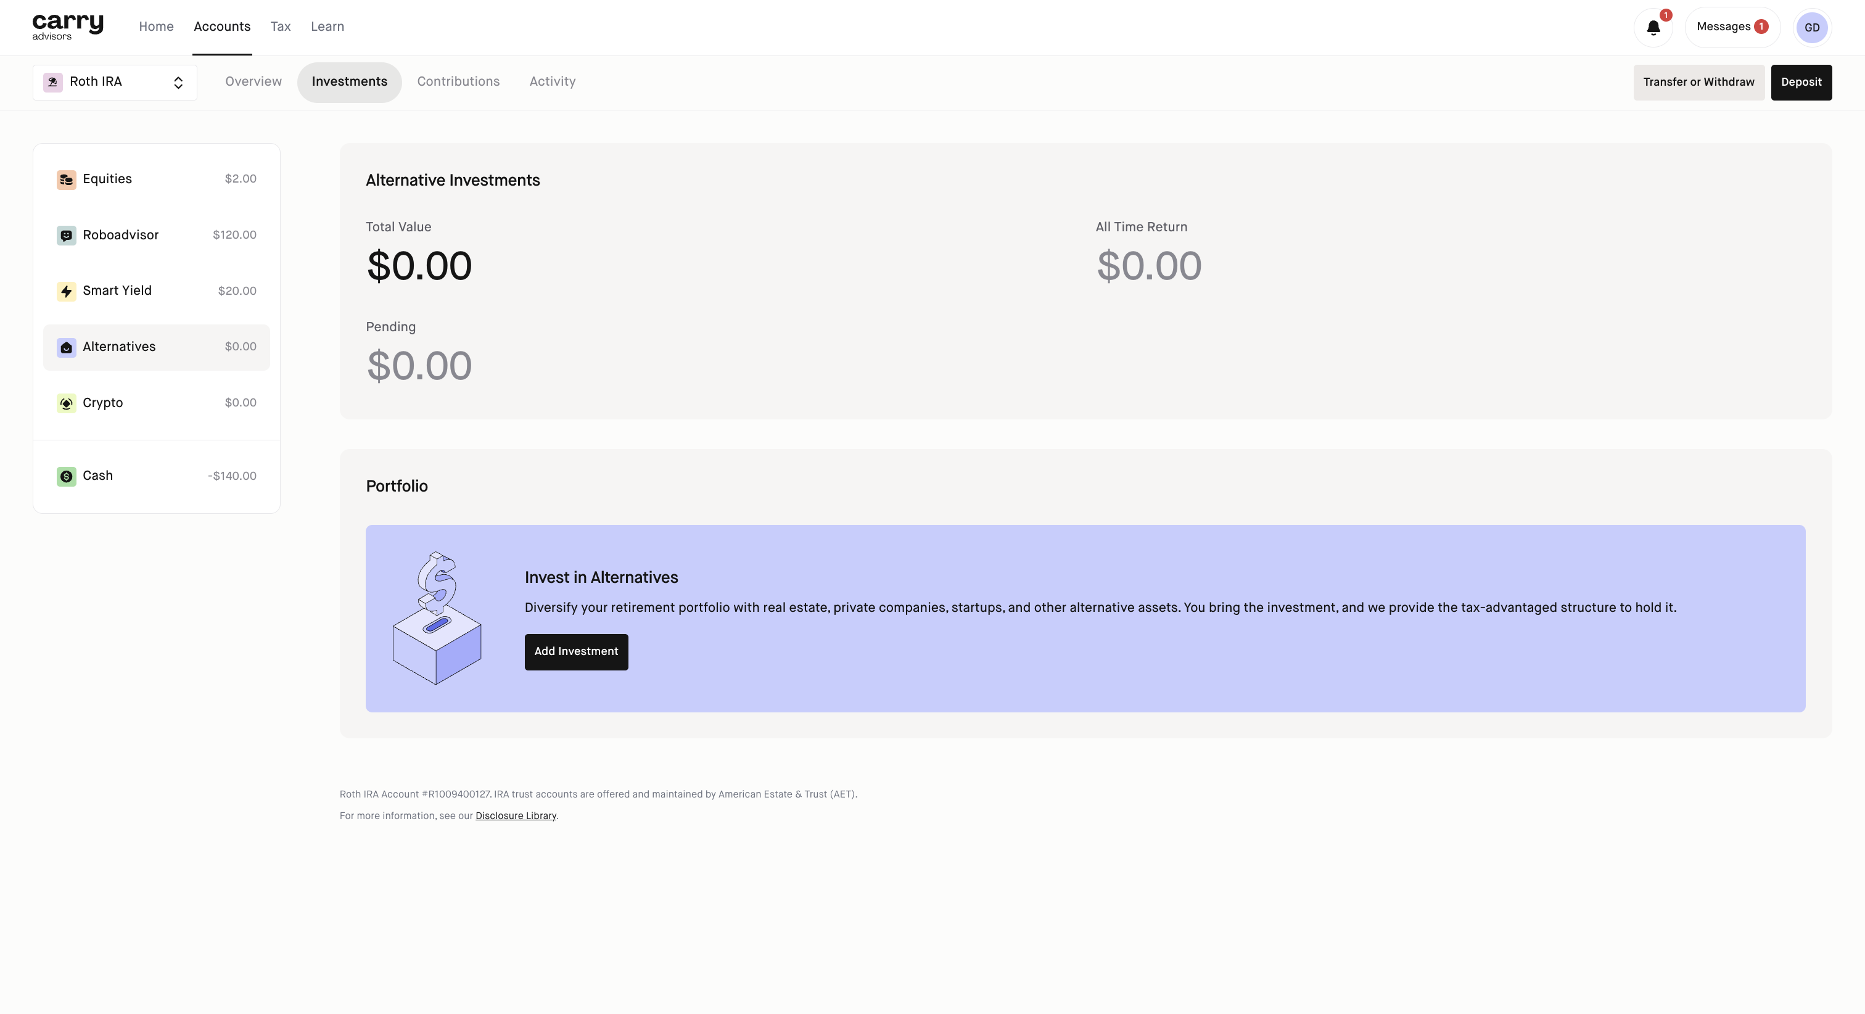Click the Smart Yield lightning icon

[x=66, y=291]
